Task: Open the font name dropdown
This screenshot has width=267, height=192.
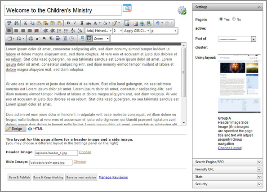Action: point(99,31)
